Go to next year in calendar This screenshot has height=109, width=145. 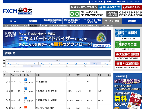110,61
